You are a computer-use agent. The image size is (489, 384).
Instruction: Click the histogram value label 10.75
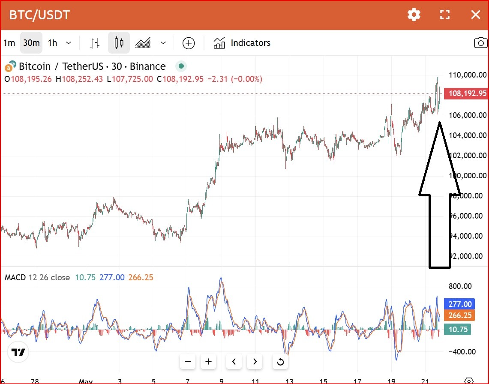point(458,330)
